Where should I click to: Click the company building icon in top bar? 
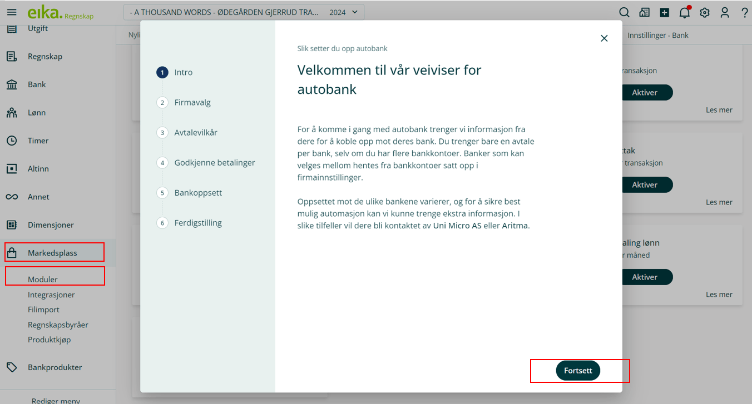[645, 12]
